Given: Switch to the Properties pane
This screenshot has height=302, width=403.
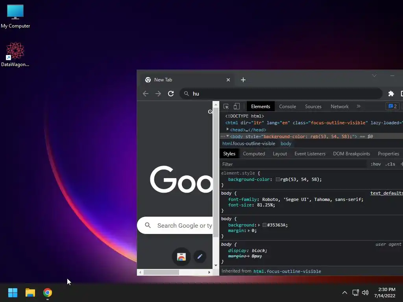Looking at the screenshot, I should click(x=388, y=154).
